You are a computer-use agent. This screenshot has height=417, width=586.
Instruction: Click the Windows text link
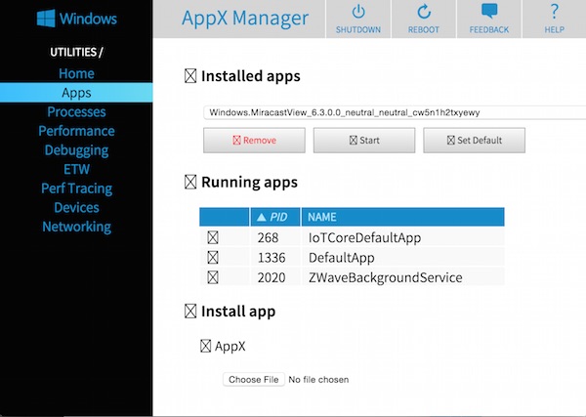88,19
